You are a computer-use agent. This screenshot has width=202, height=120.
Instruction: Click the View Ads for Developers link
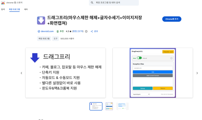click(x=167, y=94)
